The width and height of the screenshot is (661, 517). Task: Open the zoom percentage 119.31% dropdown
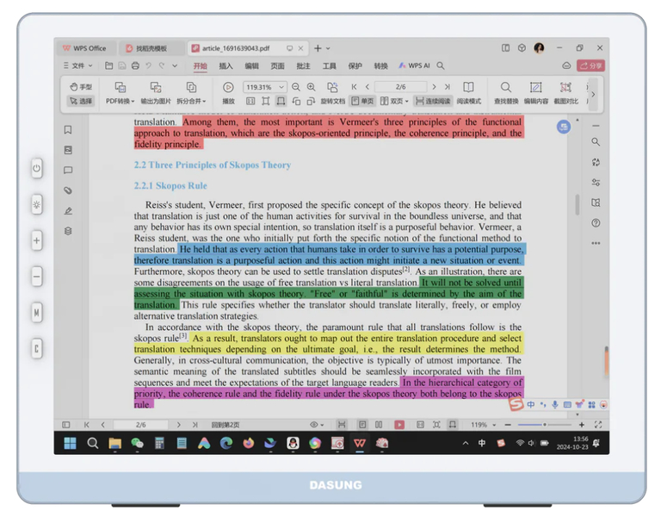coord(281,87)
